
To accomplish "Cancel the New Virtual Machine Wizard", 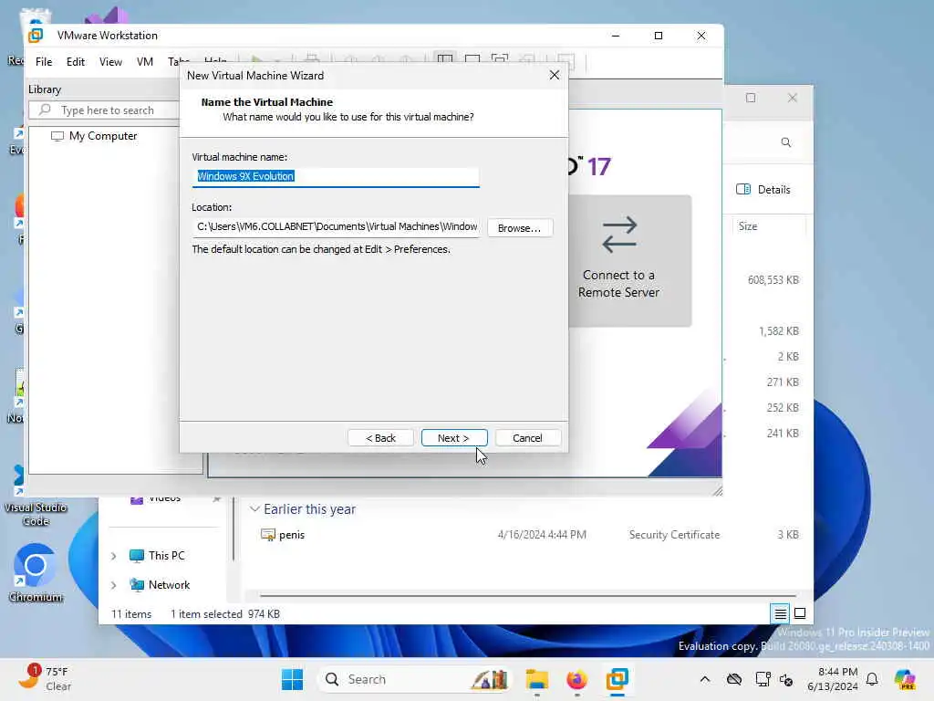I will (528, 438).
